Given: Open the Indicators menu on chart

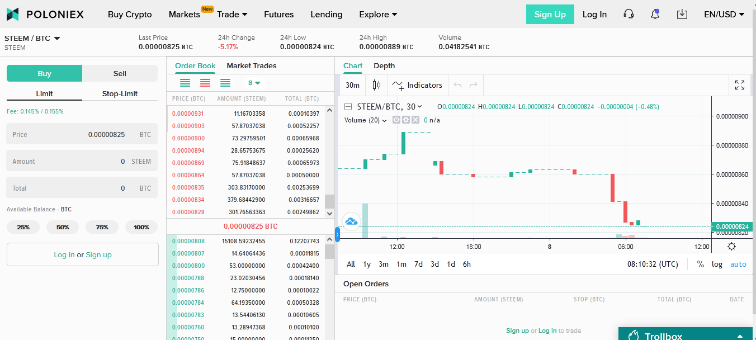Looking at the screenshot, I should tap(417, 85).
